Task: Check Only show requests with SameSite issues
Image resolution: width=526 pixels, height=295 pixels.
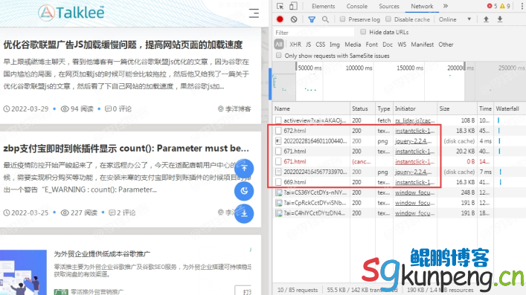Action: (278, 55)
